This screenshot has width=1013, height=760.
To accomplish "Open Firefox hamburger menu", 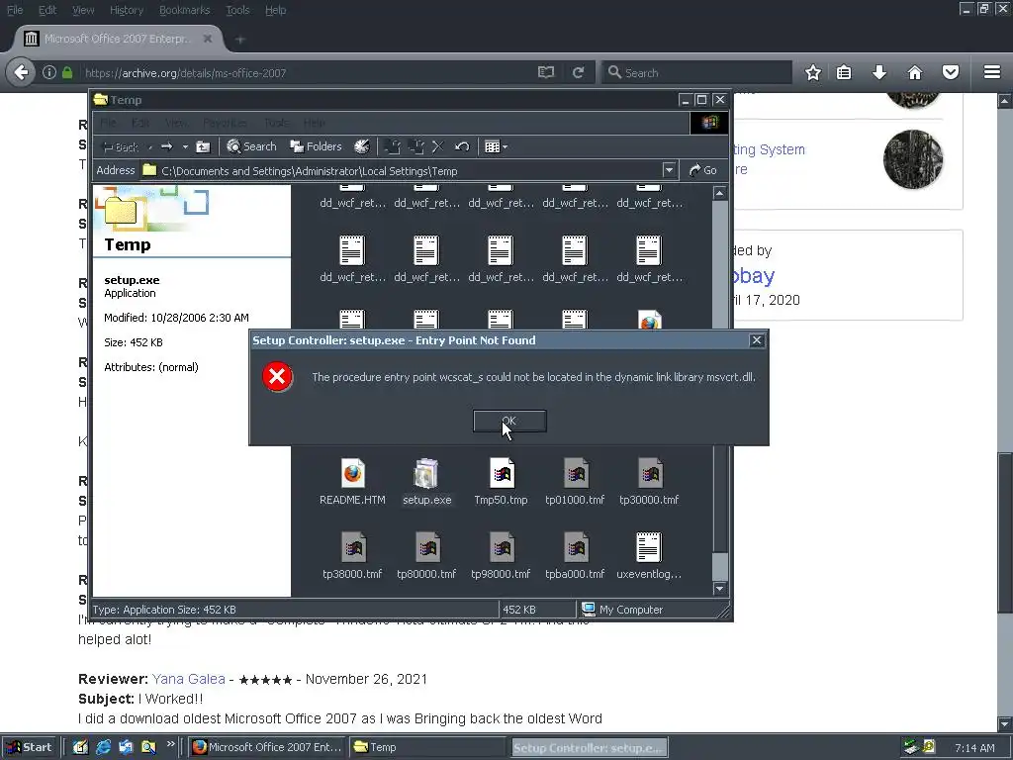I will (x=992, y=72).
